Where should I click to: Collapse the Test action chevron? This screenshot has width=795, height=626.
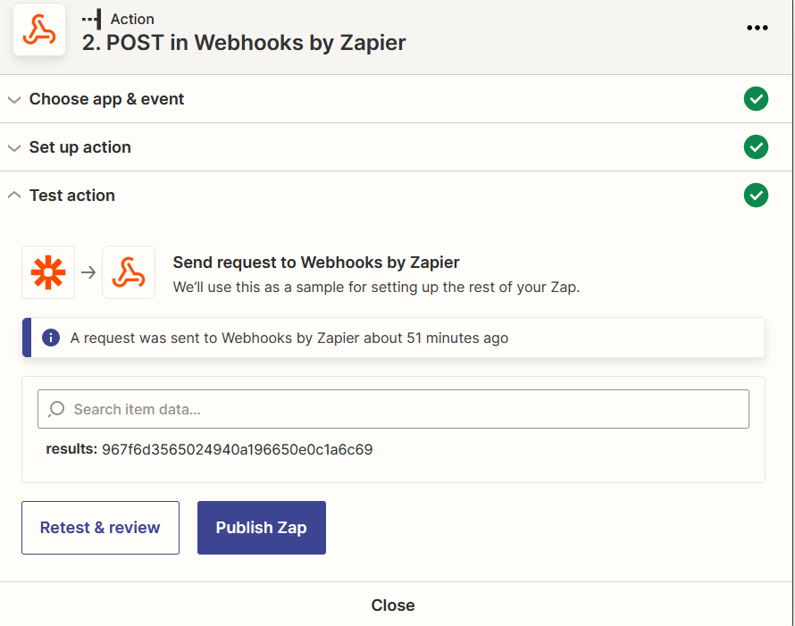pyautogui.click(x=14, y=196)
